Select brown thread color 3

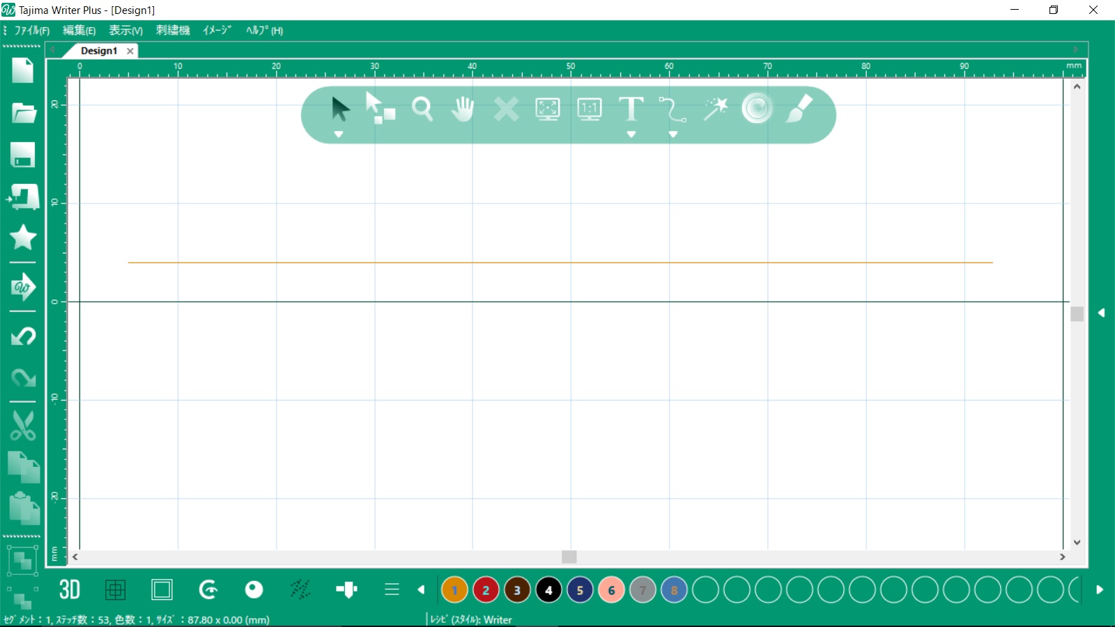pos(517,590)
